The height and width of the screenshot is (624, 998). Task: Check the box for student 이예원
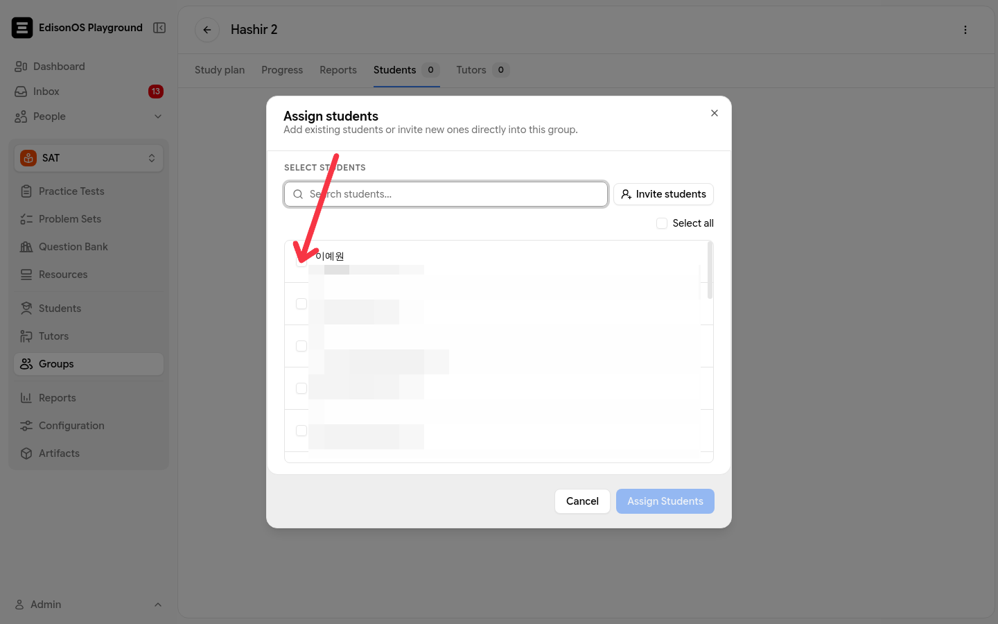point(301,261)
